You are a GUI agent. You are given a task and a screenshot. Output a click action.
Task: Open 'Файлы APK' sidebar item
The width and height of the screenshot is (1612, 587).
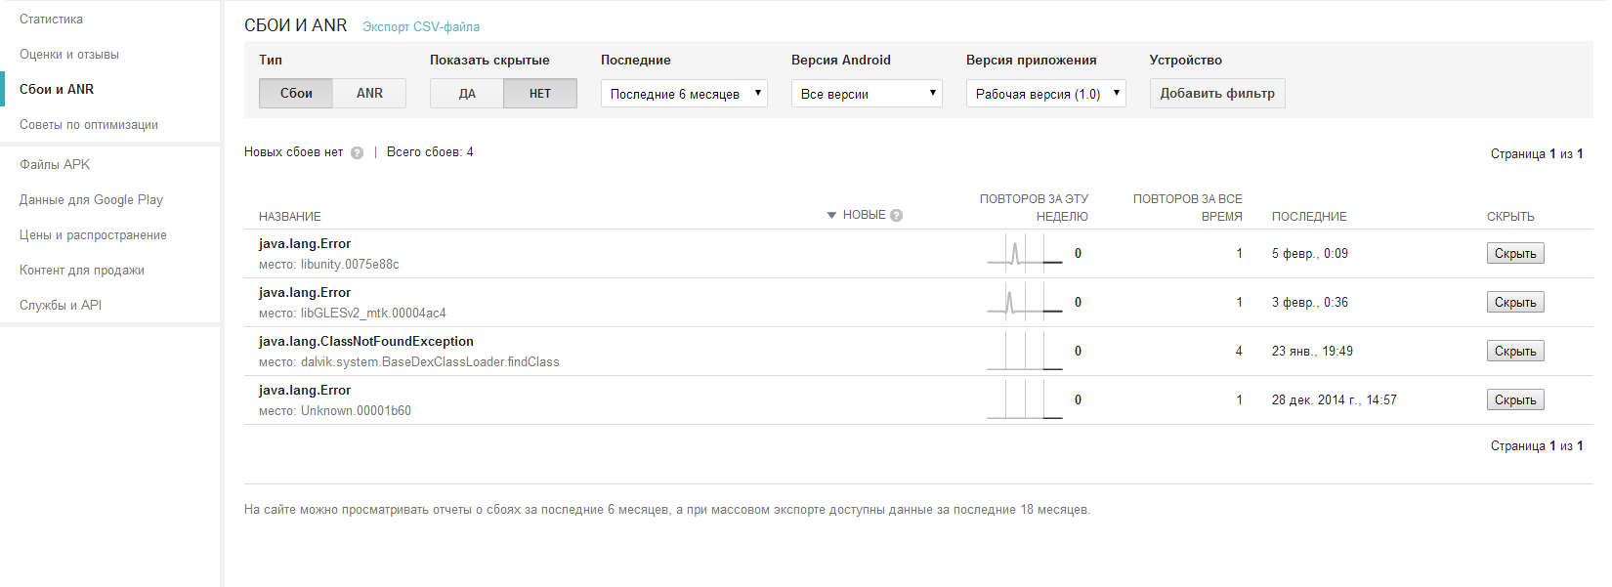coord(55,165)
